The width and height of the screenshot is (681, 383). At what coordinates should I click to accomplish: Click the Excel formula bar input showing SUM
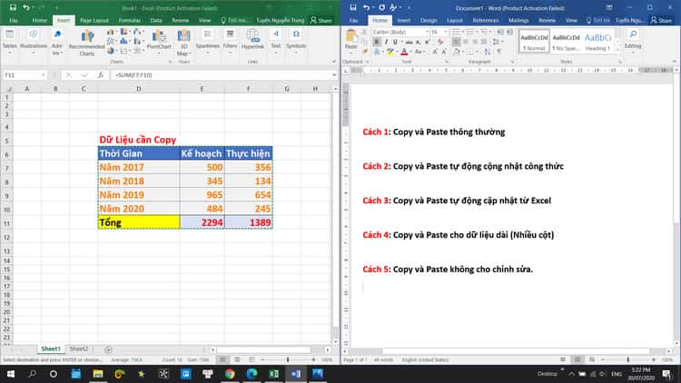pyautogui.click(x=221, y=75)
